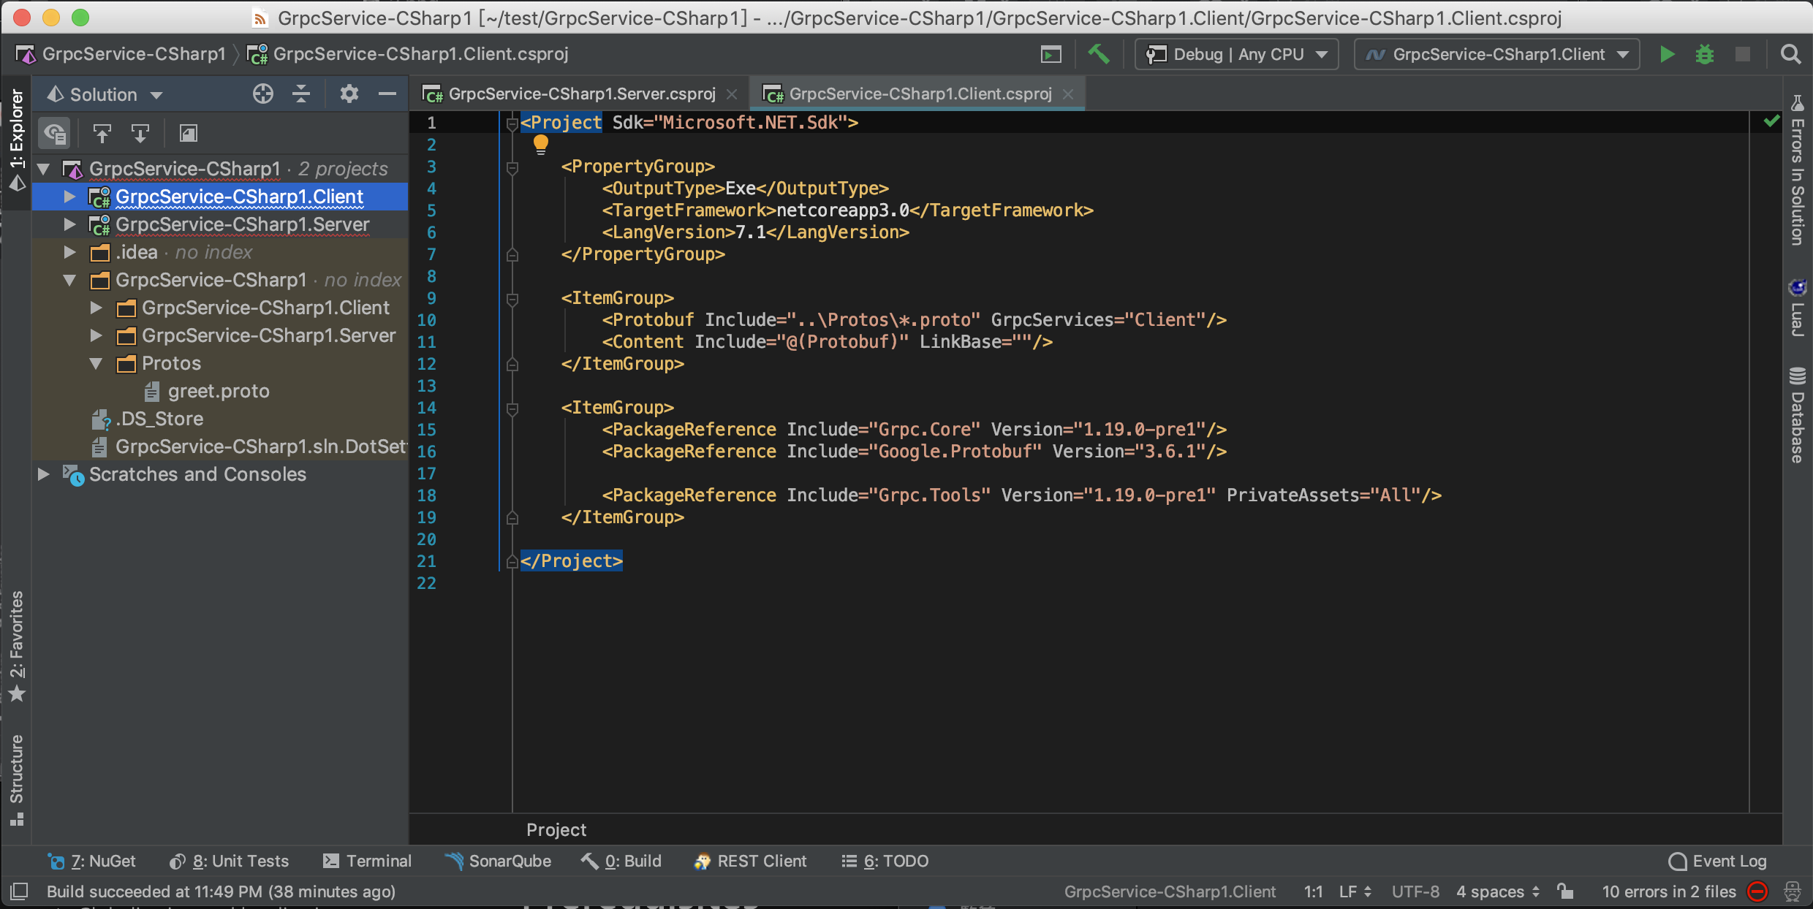1813x909 pixels.
Task: Click the Locate in solution crosshair icon
Action: coord(263,94)
